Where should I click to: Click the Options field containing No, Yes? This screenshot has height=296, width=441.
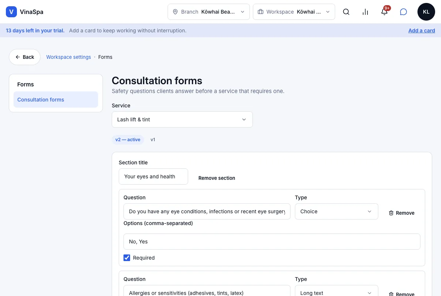(272, 242)
